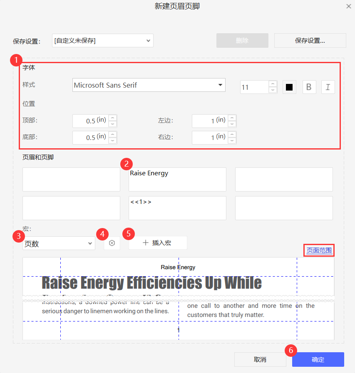The height and width of the screenshot is (373, 355).
Task: Click the left footer text box
Action: 71,208
